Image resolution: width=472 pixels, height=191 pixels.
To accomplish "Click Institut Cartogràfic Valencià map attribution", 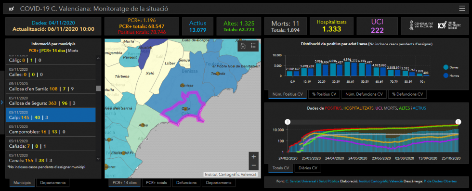I will 231,175.
